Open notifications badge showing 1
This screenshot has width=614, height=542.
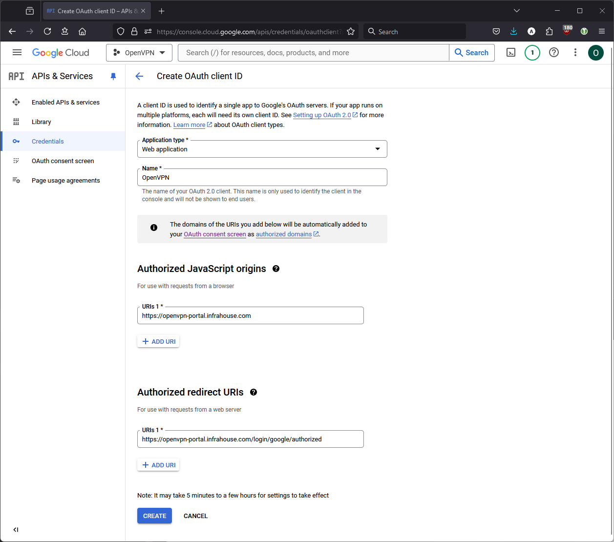pos(532,53)
